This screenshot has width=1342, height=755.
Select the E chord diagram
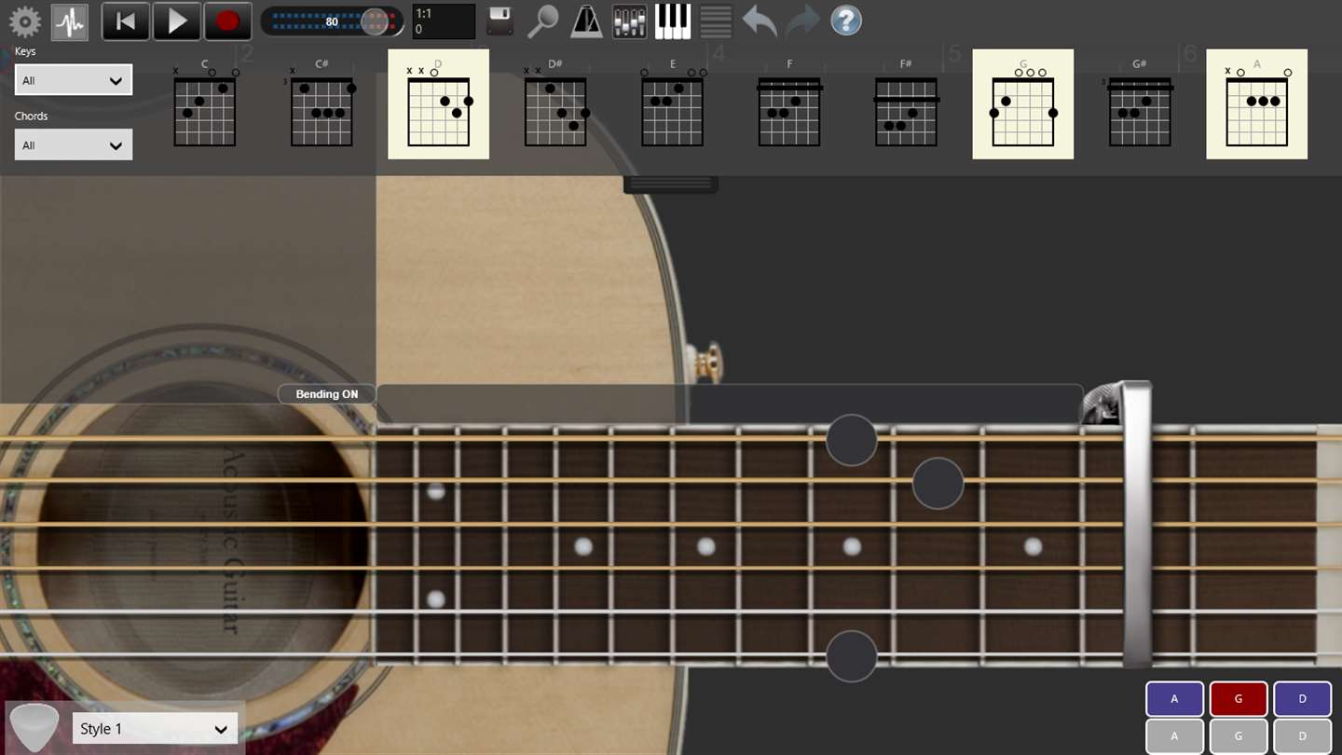673,104
